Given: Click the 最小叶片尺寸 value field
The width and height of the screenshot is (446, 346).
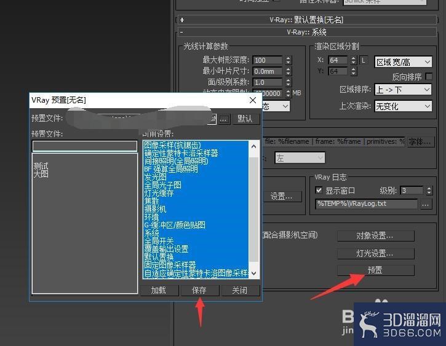Looking at the screenshot, I should (x=268, y=71).
